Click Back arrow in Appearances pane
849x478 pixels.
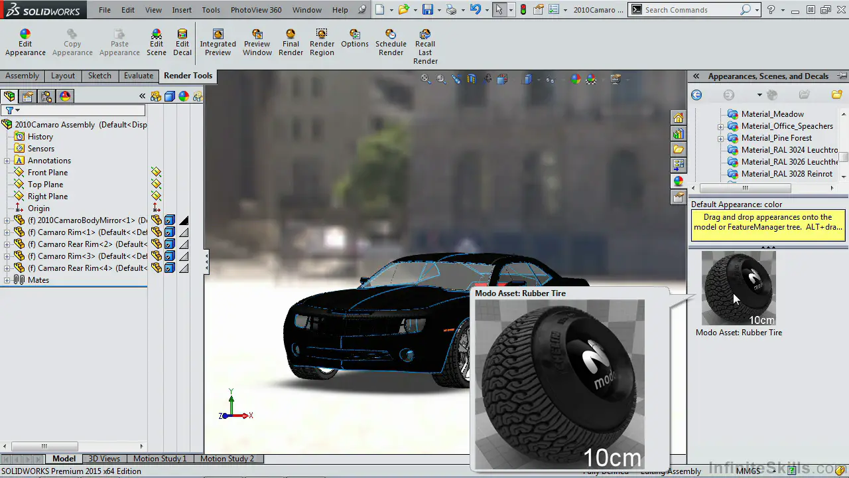(x=696, y=95)
